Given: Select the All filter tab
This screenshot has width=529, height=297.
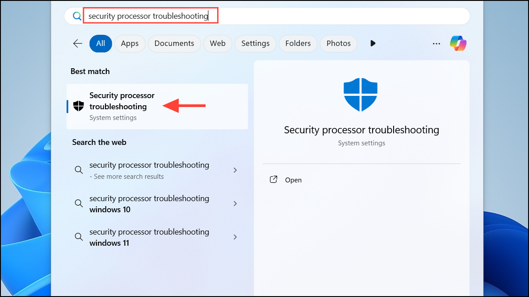Looking at the screenshot, I should [101, 43].
